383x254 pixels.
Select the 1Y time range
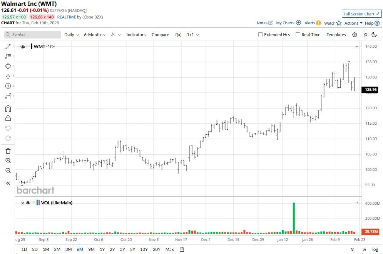[x=102, y=249]
